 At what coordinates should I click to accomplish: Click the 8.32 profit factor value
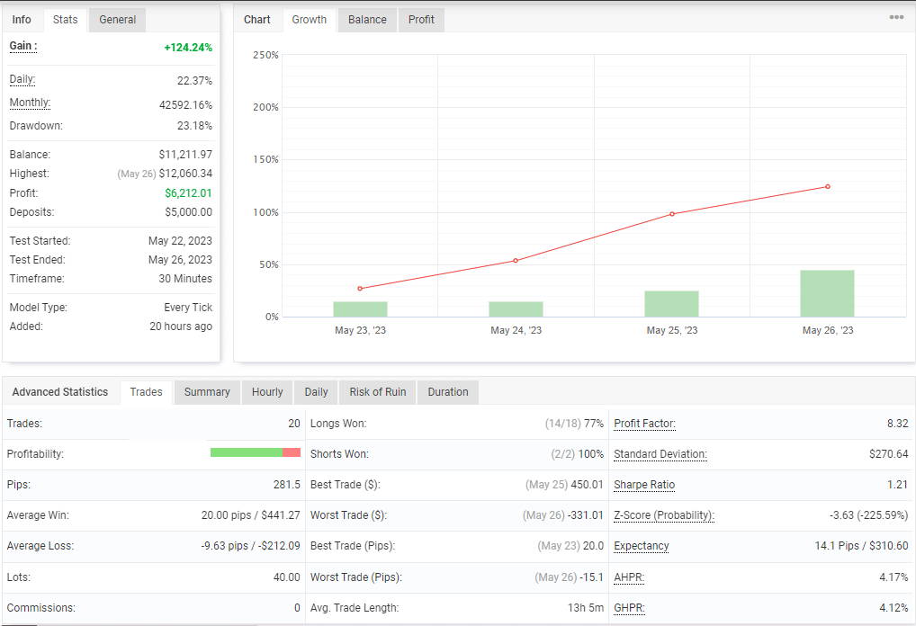point(897,424)
